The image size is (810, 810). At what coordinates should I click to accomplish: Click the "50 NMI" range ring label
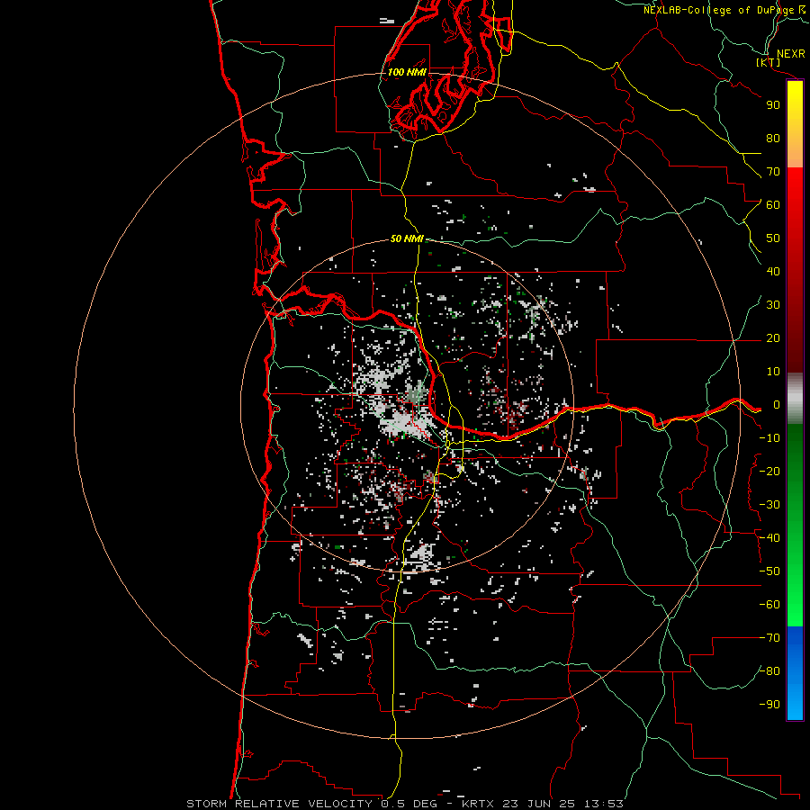tap(407, 238)
